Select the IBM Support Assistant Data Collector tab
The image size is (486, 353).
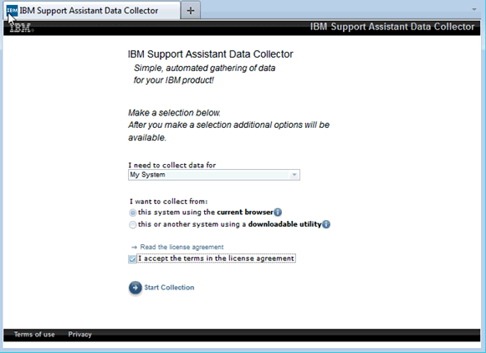(x=92, y=11)
